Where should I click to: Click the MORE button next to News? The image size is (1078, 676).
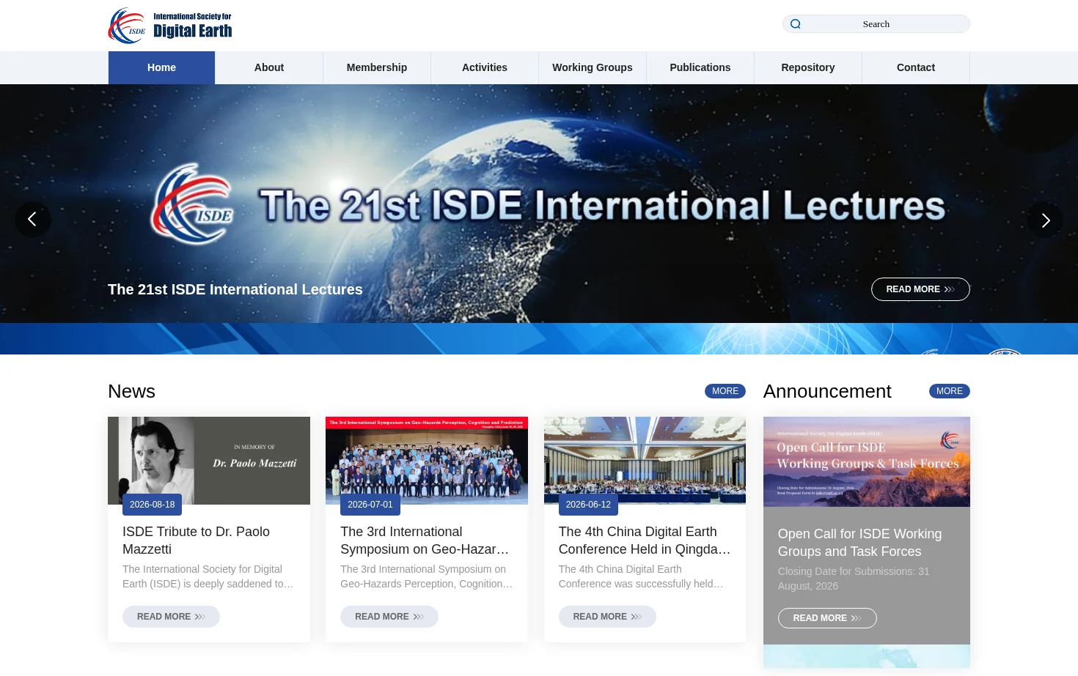pos(725,391)
